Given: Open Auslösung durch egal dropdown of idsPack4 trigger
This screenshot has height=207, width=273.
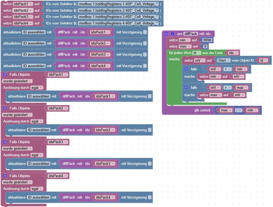Looking at the screenshot, I should 37,189.
